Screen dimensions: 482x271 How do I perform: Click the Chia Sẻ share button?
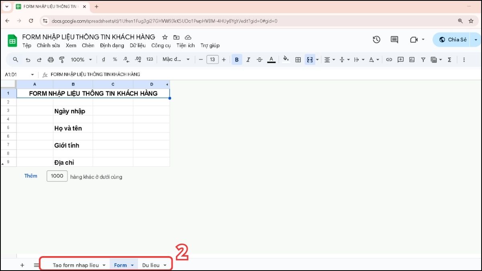tap(453, 39)
